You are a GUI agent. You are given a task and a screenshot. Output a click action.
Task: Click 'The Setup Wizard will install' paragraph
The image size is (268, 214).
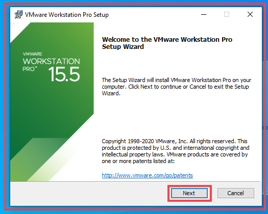[177, 87]
